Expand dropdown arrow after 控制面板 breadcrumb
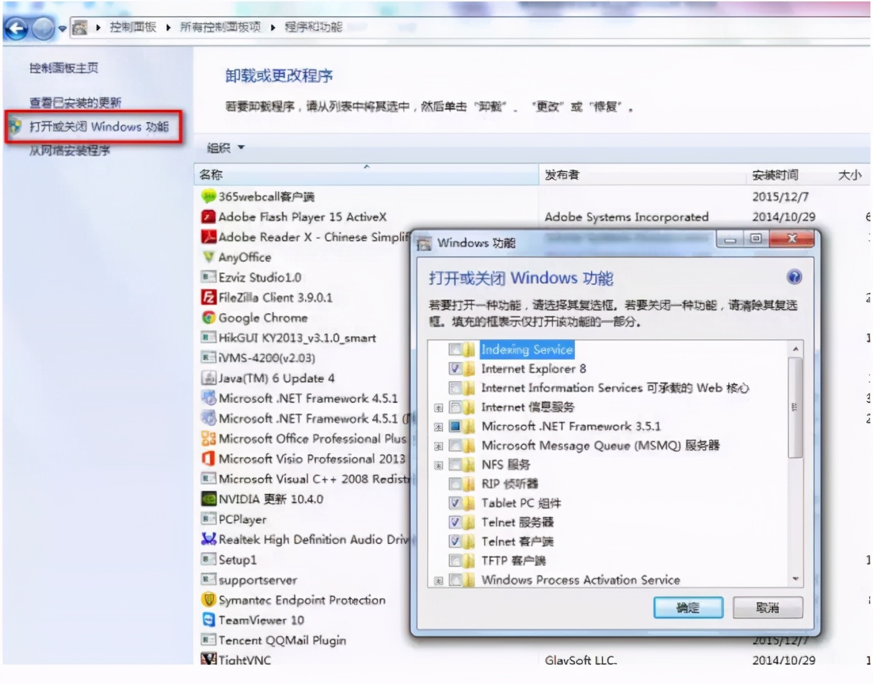The image size is (873, 684). [x=168, y=28]
